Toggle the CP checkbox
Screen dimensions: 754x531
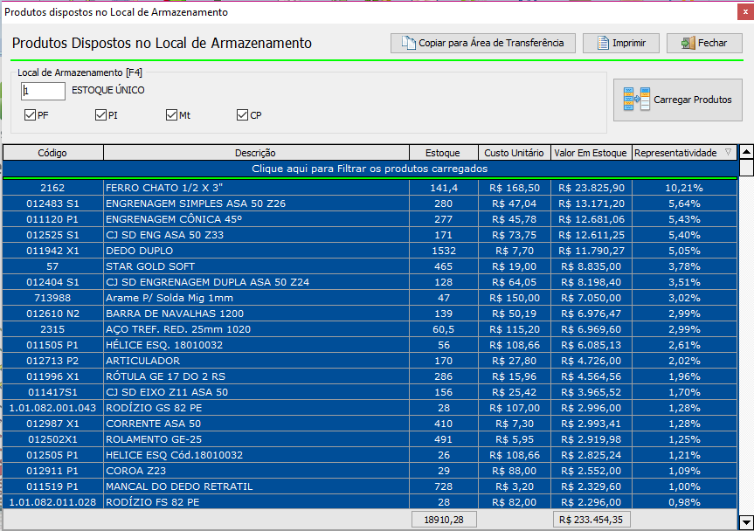[x=243, y=115]
